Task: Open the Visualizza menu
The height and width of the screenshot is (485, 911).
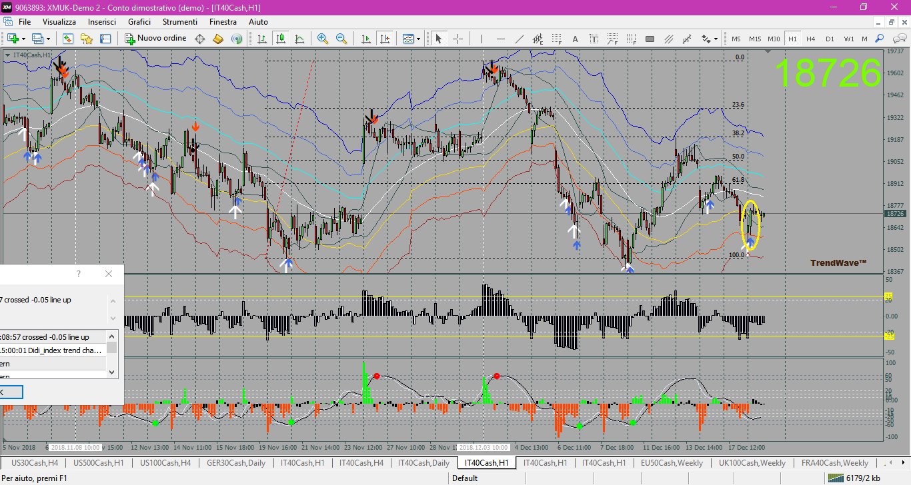Action: (x=59, y=22)
